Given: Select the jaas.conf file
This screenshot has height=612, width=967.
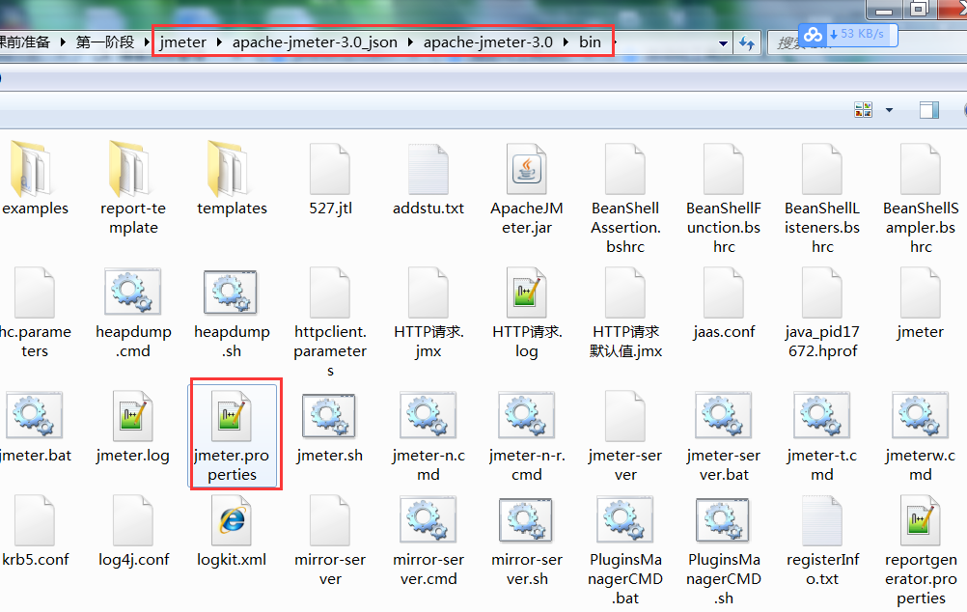Looking at the screenshot, I should click(x=724, y=303).
